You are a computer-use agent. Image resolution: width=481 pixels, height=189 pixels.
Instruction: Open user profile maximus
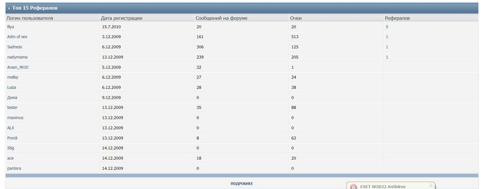[16, 118]
